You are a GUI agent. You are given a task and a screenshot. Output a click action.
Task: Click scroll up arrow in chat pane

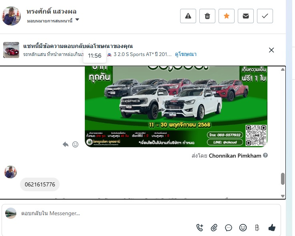283,70
